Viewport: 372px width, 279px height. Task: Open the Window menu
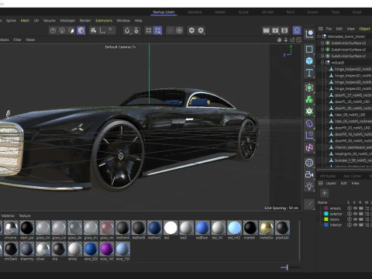123,20
